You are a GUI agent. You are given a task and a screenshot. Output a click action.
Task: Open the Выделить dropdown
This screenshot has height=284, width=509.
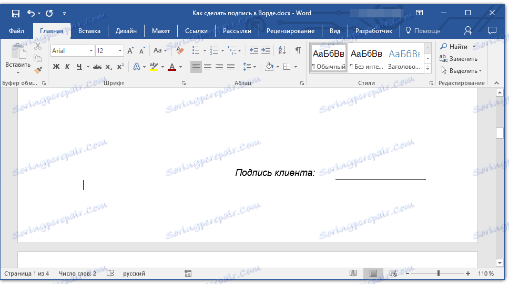pyautogui.click(x=461, y=71)
